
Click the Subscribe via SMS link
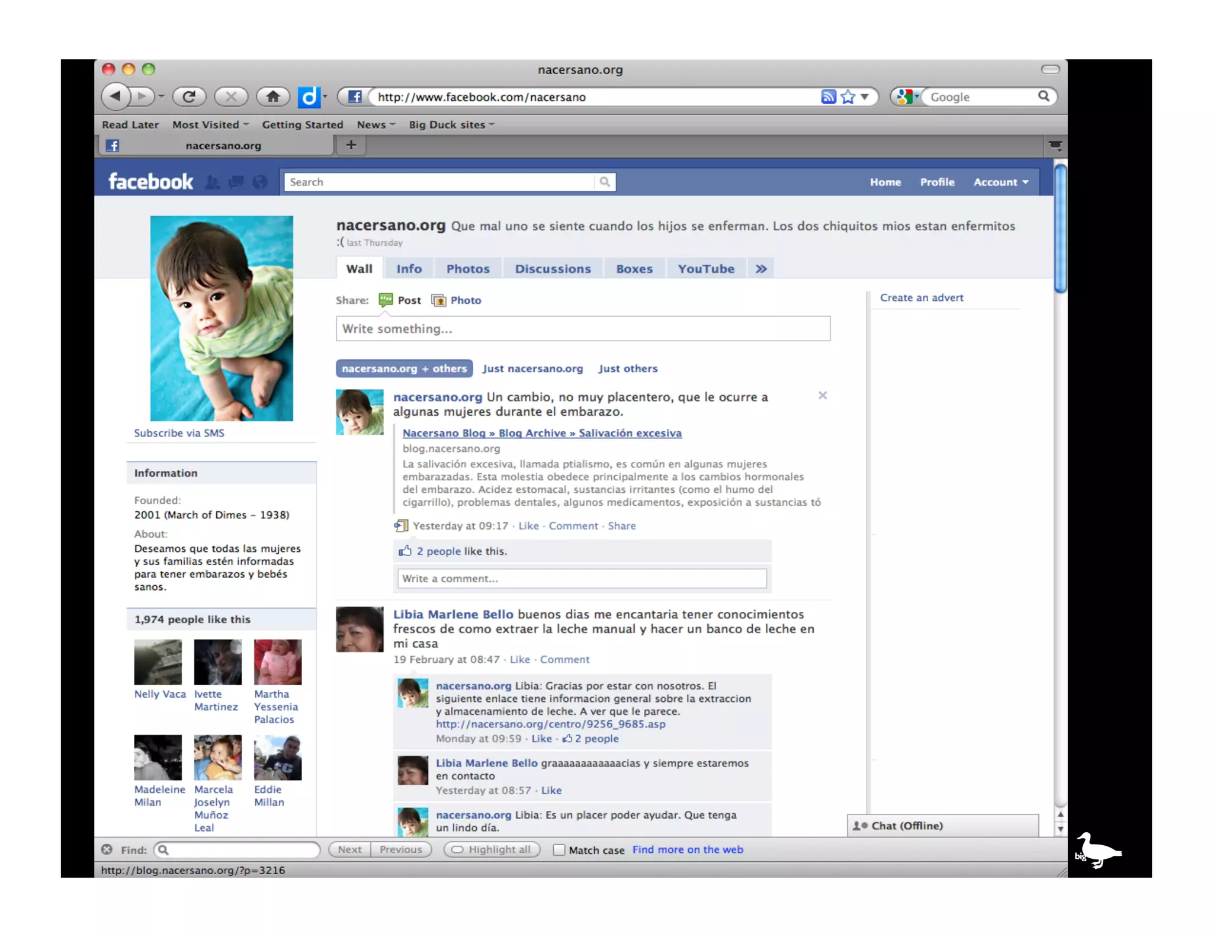179,433
